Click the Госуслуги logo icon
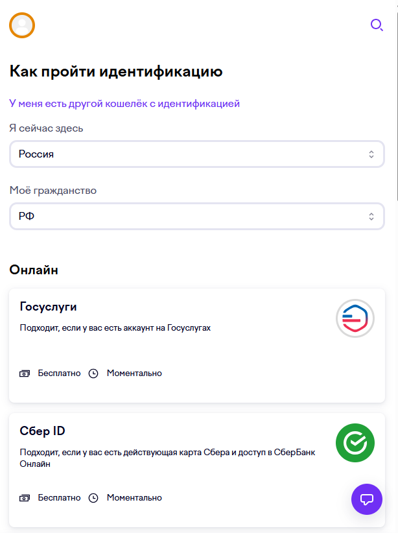 [355, 318]
